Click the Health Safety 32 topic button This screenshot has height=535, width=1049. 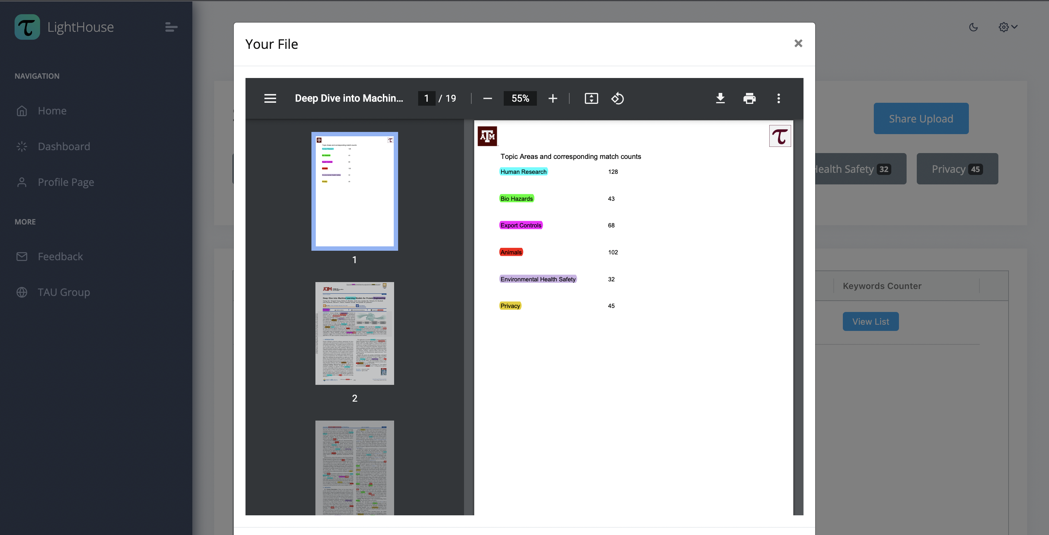tap(860, 169)
